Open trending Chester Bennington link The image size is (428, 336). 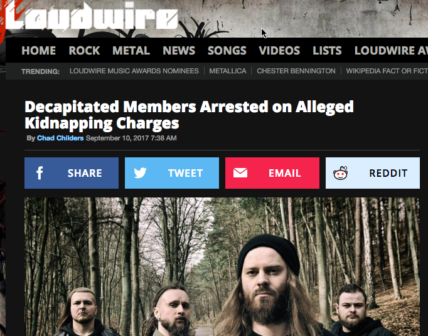[296, 71]
